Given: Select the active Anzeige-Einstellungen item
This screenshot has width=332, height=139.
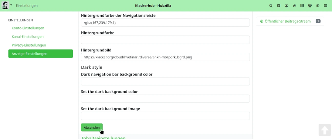Looking at the screenshot, I should (41, 54).
